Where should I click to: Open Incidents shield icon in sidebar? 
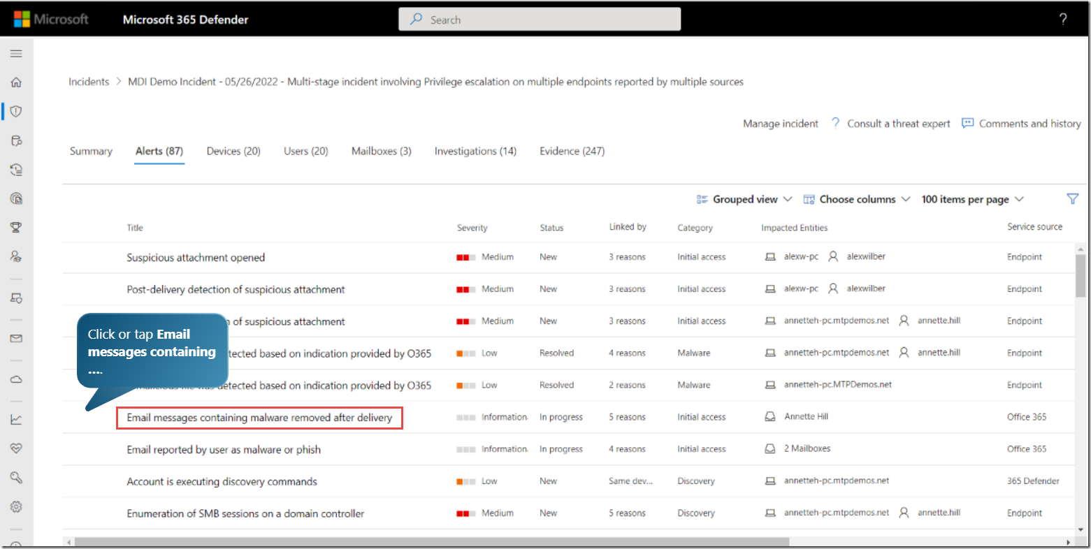[x=16, y=111]
